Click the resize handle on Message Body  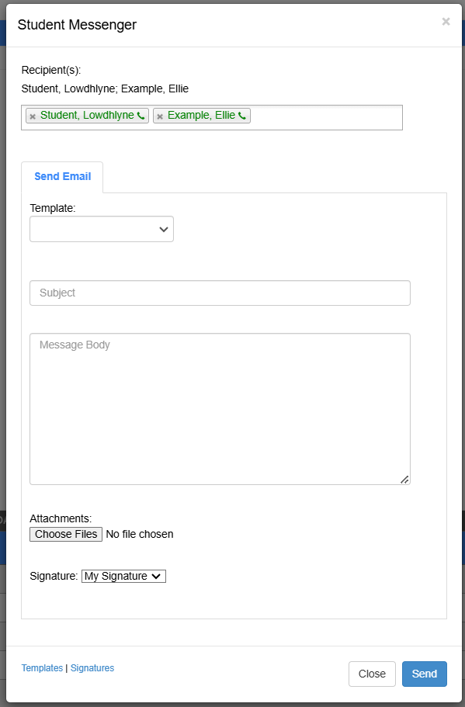click(404, 480)
